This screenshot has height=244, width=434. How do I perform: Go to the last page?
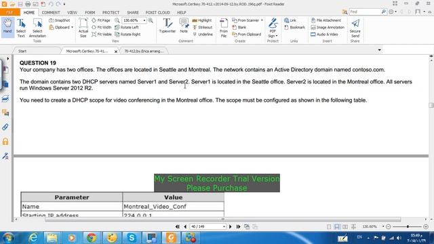point(238,226)
